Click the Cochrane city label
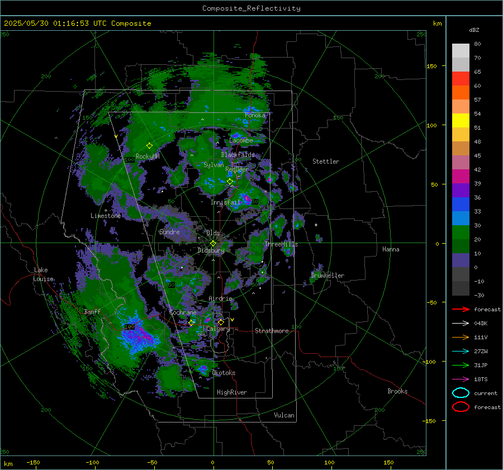503x470 pixels. (183, 312)
